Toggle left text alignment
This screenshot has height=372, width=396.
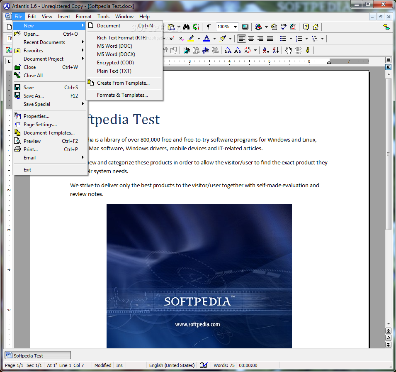pos(241,39)
